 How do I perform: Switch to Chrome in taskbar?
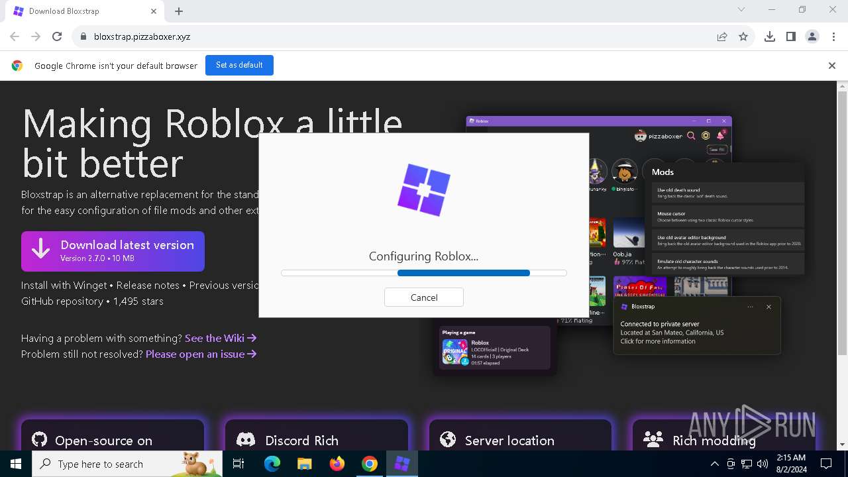point(370,464)
